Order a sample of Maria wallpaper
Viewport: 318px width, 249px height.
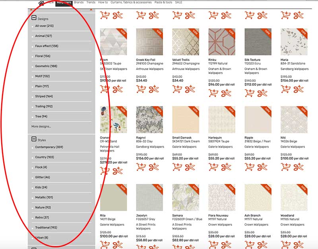(298, 89)
